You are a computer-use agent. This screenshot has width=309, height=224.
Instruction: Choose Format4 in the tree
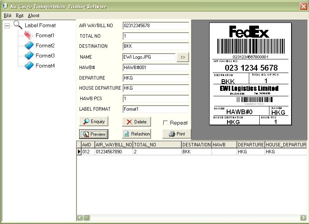45,66
